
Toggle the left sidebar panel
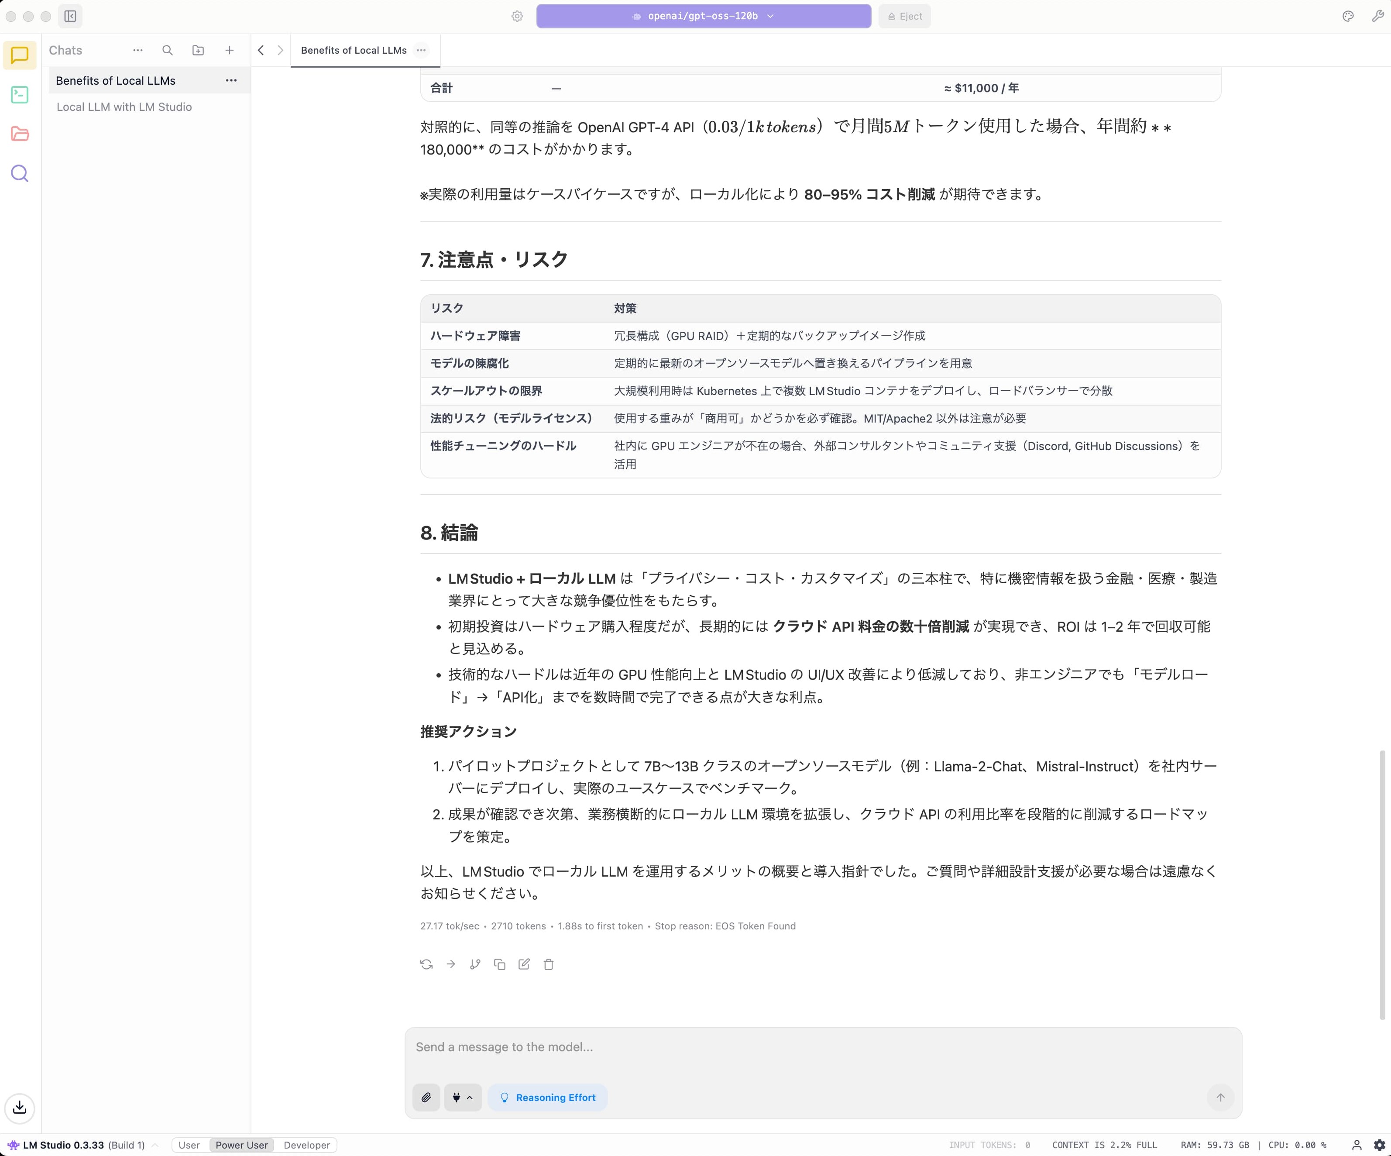70,16
